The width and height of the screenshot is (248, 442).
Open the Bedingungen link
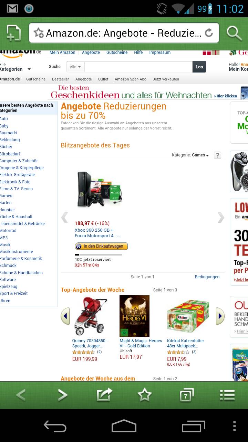coord(207,277)
